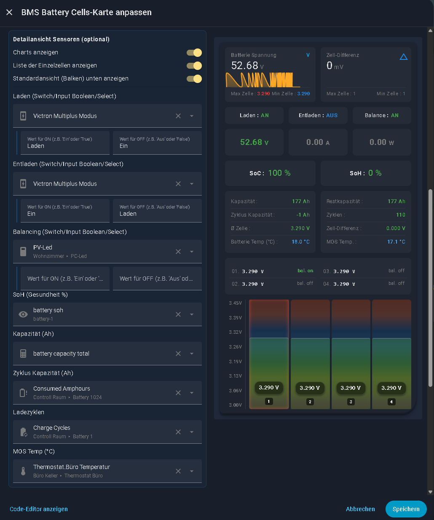Clear the Thermostat.Büro Temperatur entity
The image size is (434, 520).
tap(178, 471)
